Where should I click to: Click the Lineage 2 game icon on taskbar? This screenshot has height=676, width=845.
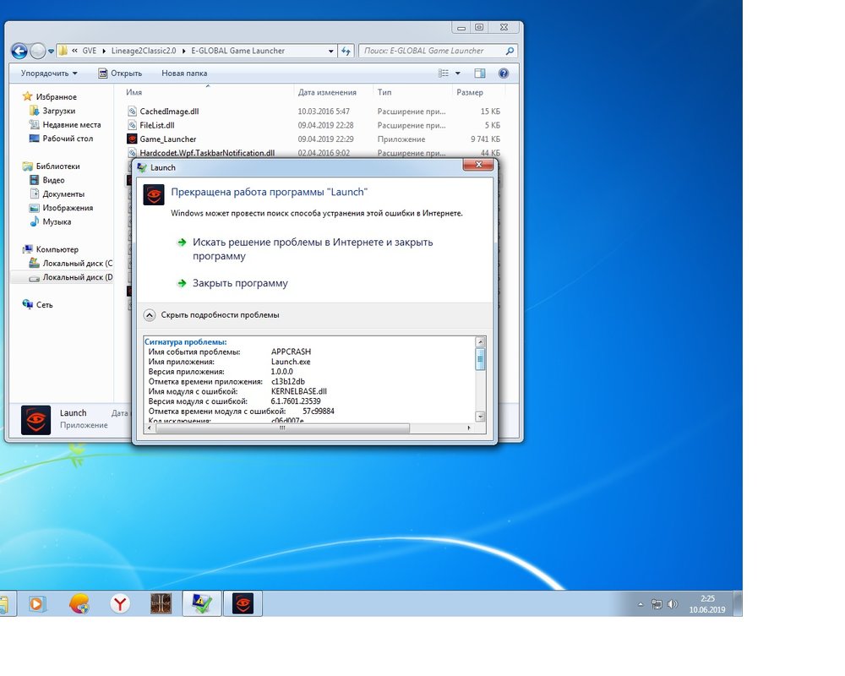pyautogui.click(x=161, y=603)
